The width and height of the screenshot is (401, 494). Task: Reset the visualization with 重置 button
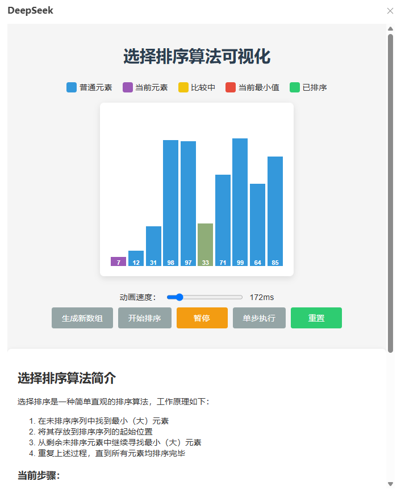(316, 318)
